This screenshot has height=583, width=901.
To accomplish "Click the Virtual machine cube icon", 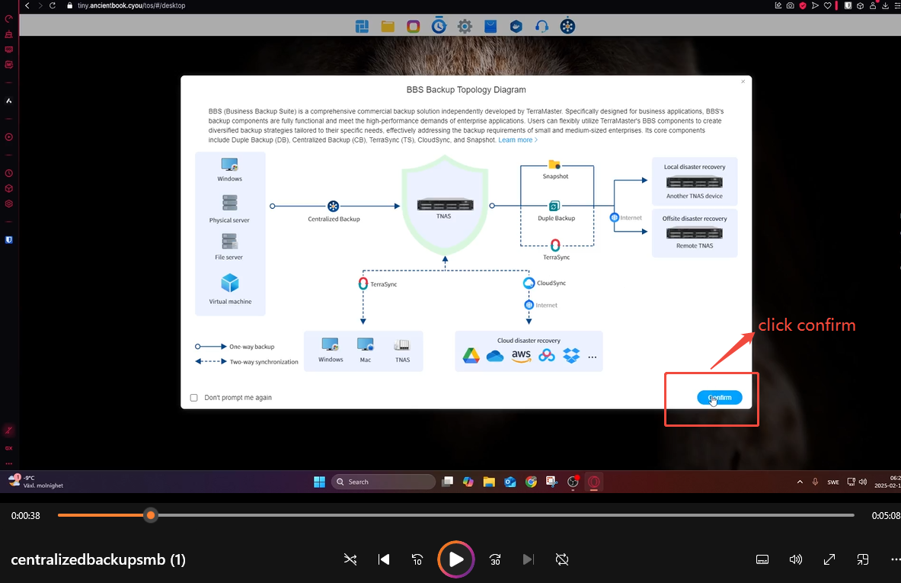I will [x=230, y=283].
